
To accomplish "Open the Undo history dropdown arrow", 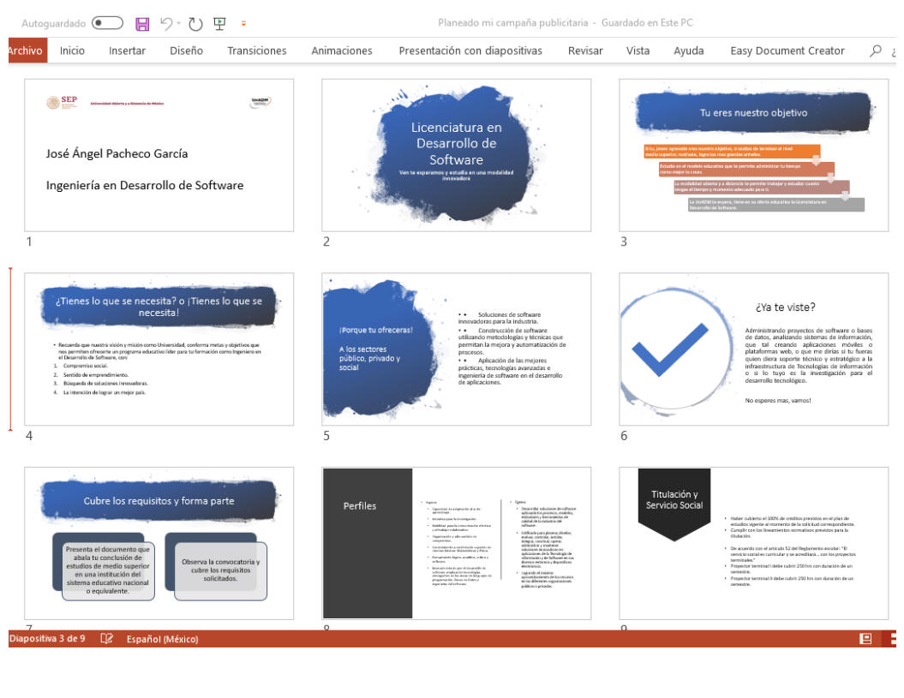I will pos(179,24).
